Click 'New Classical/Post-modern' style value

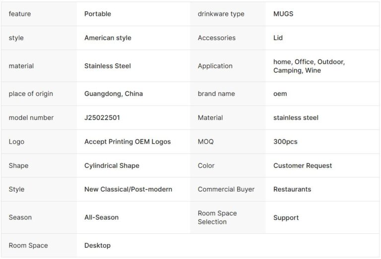128,189
